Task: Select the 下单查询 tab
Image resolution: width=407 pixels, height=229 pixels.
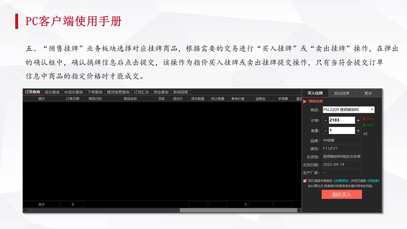Action: (95, 92)
